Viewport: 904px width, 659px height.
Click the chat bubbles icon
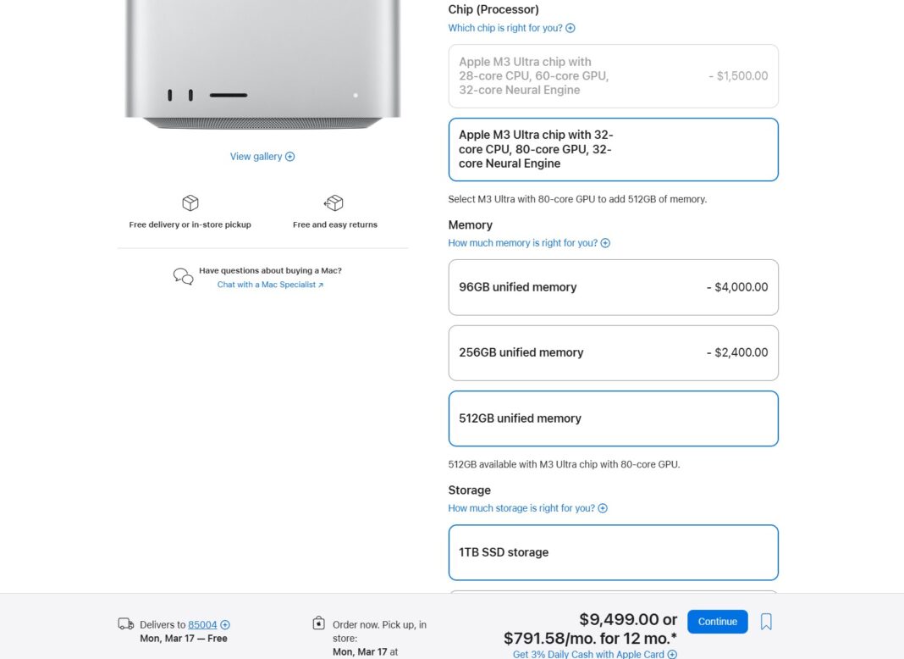tap(182, 276)
